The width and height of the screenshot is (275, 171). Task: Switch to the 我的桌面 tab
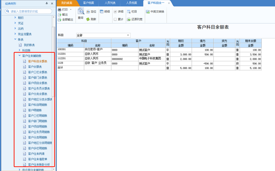66,3
